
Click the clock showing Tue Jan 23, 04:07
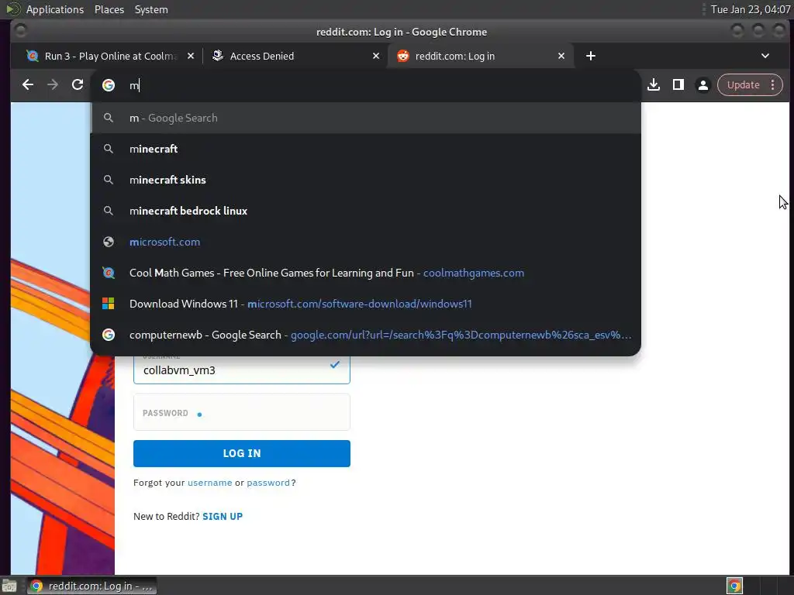750,9
